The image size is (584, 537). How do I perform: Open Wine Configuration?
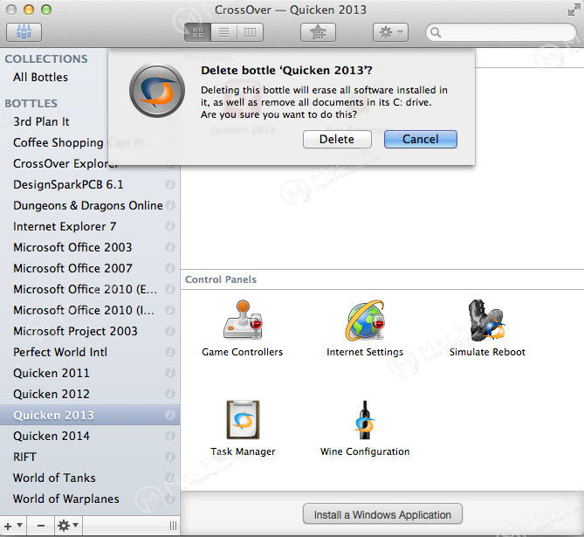tap(365, 428)
